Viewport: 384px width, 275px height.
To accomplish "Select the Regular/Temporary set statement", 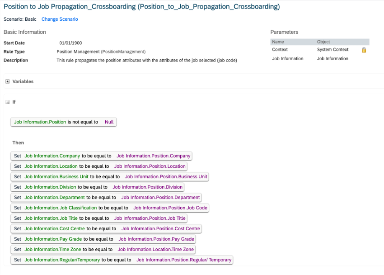I will coord(122,260).
